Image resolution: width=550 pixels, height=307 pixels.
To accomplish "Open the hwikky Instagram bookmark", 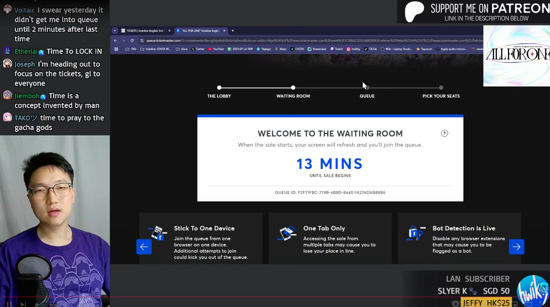I will coord(353,49).
